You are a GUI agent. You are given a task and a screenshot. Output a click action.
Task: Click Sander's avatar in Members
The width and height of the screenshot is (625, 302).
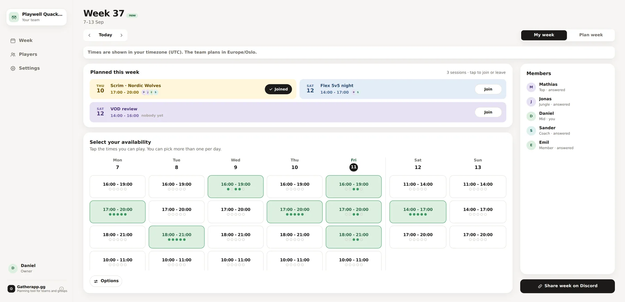531,131
